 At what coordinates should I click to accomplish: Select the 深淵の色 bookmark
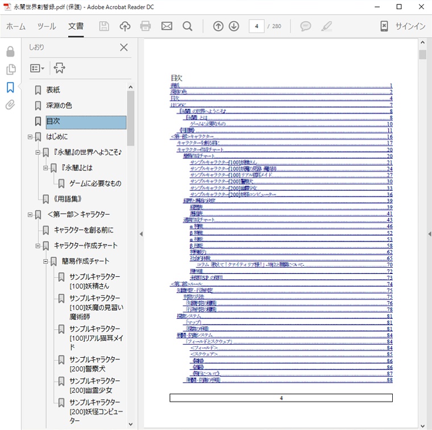[x=59, y=105]
